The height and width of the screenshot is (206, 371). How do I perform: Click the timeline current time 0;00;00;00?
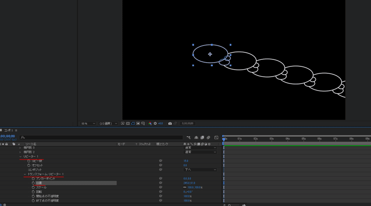tap(7, 136)
